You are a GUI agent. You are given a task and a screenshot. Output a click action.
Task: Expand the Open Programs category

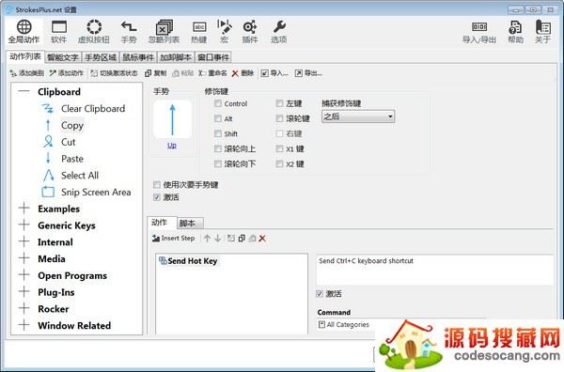click(24, 275)
